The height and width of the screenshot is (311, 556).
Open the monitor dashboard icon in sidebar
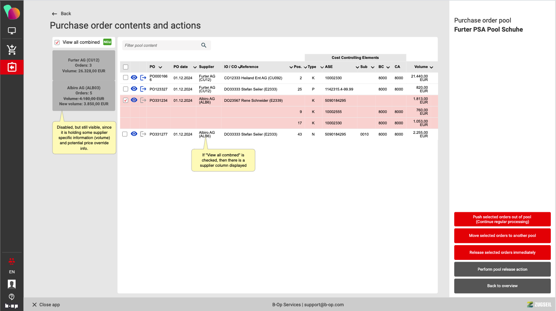tap(12, 31)
